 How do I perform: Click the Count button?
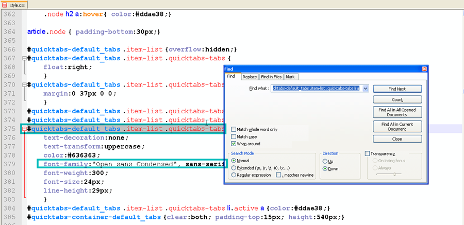pyautogui.click(x=397, y=99)
